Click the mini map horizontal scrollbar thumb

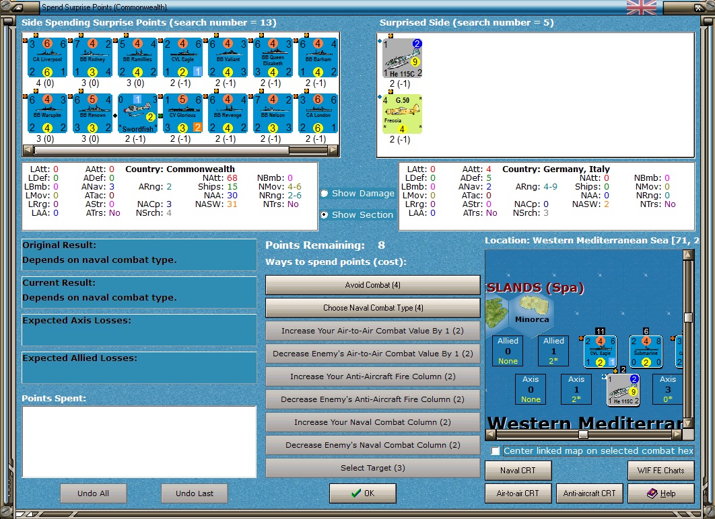[583, 435]
